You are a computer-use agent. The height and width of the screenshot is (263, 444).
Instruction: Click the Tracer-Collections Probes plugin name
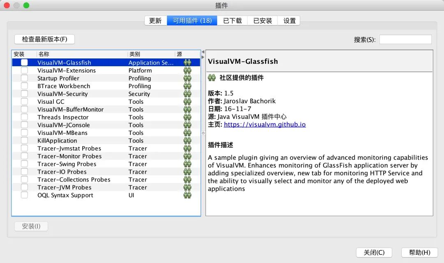(74, 180)
